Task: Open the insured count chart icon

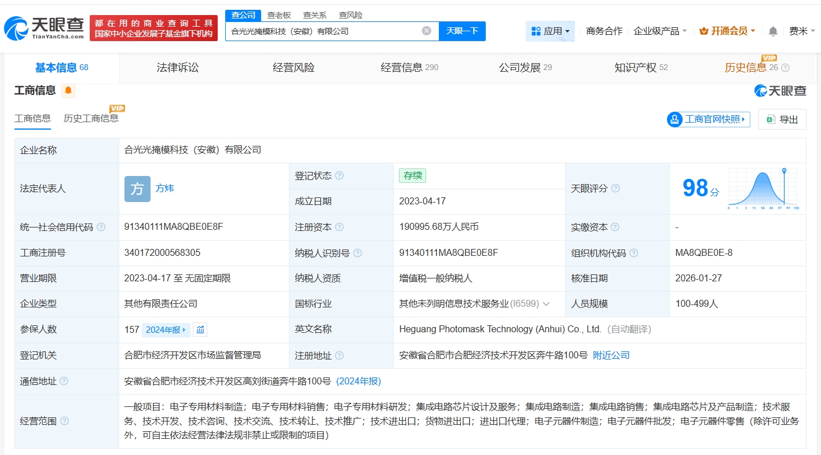Action: click(200, 329)
